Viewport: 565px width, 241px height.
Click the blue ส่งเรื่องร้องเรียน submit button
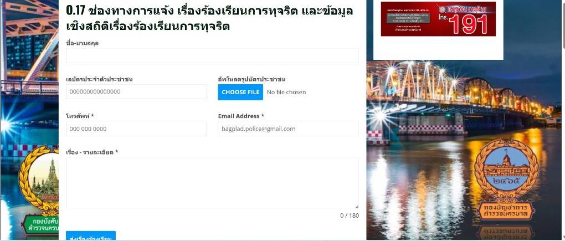[x=91, y=236]
